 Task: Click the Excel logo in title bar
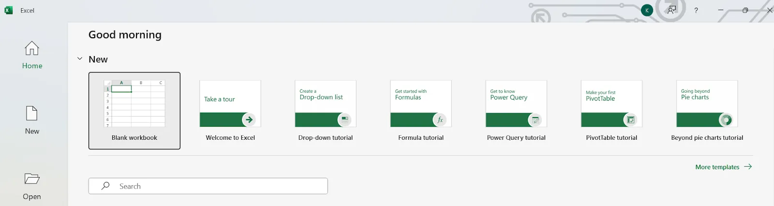pos(8,10)
